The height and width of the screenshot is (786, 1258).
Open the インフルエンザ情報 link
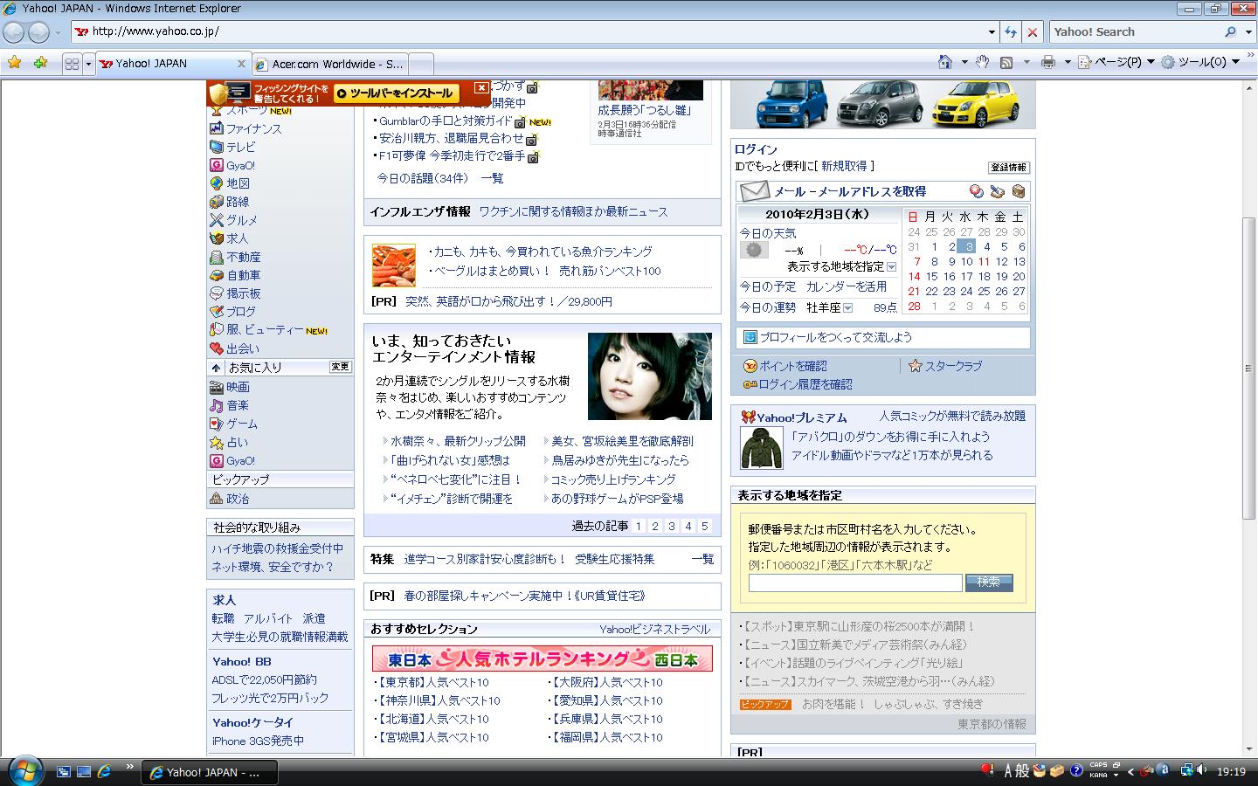(x=420, y=211)
